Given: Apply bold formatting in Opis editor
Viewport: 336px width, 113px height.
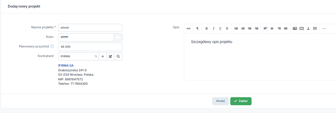Looking at the screenshot, I should [x=206, y=29].
